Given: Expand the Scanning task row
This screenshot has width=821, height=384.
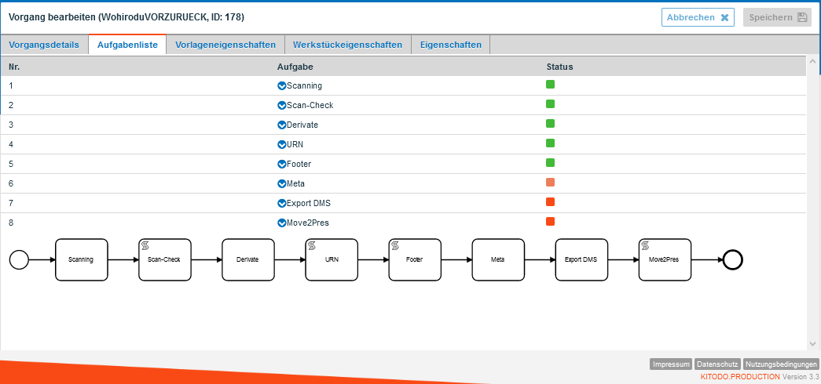Looking at the screenshot, I should tap(281, 85).
